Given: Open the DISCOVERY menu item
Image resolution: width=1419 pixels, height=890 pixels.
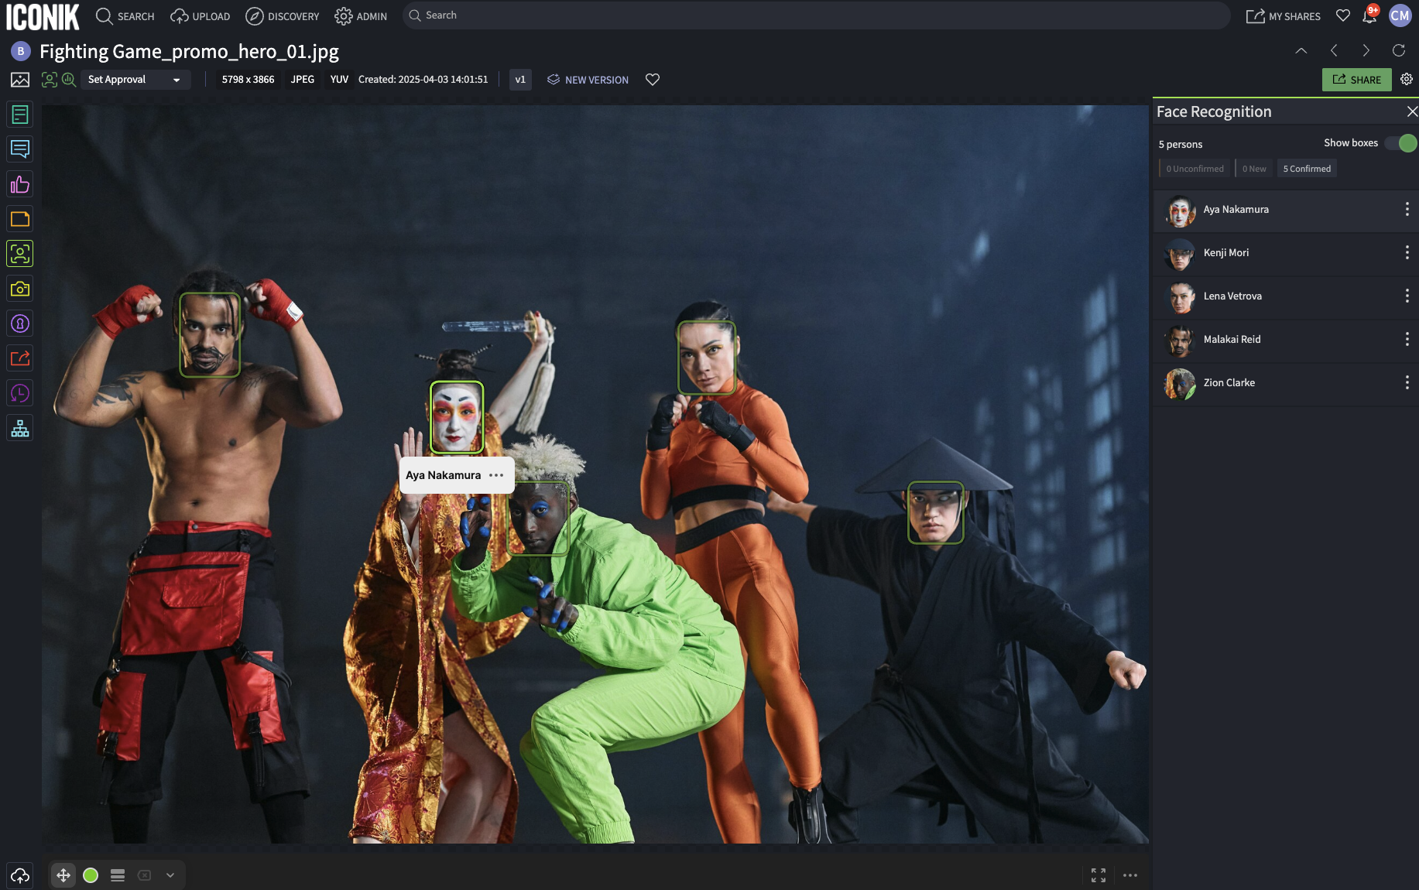Looking at the screenshot, I should point(283,16).
